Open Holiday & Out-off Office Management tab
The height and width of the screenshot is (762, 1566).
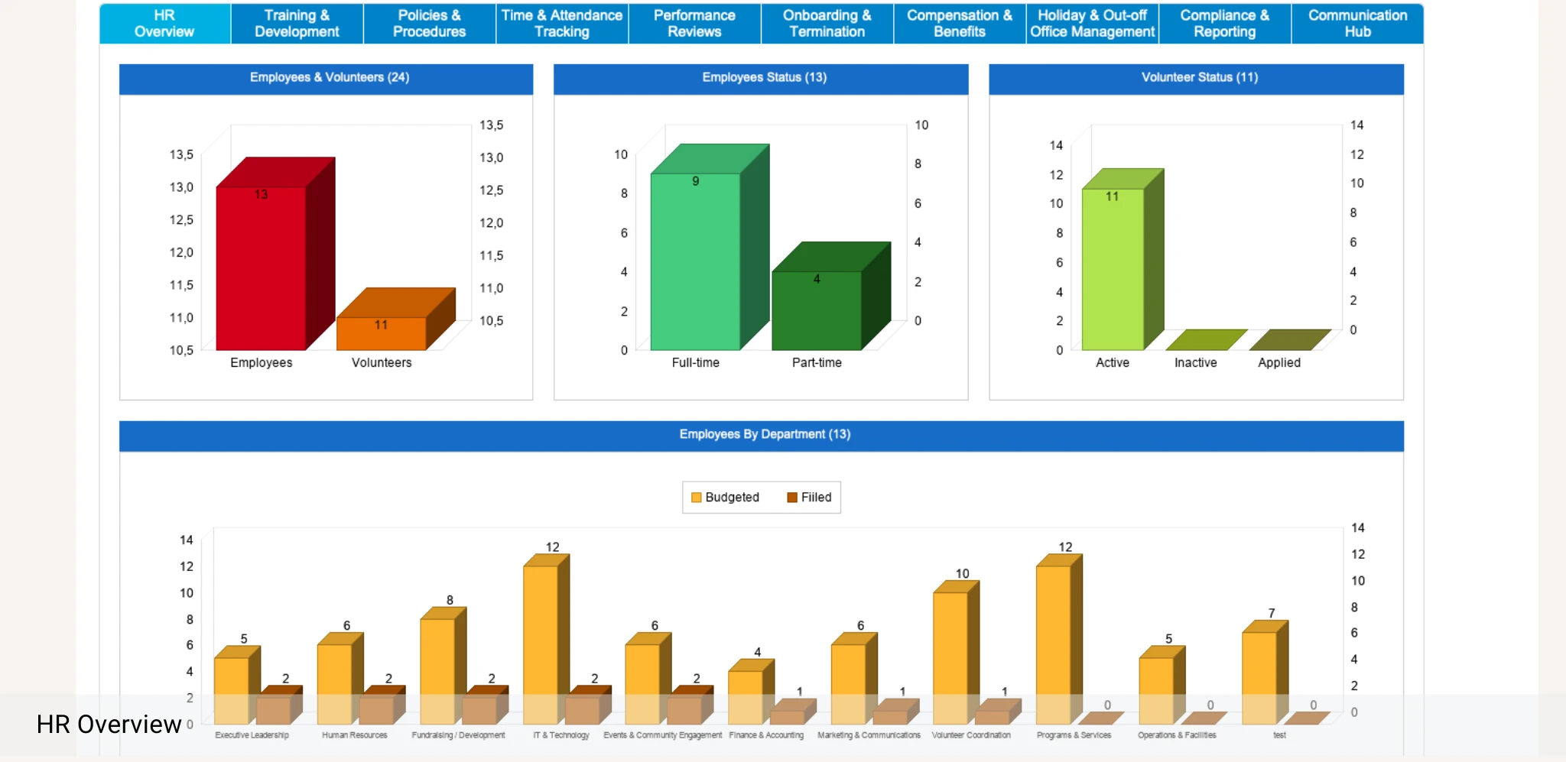tap(1092, 24)
